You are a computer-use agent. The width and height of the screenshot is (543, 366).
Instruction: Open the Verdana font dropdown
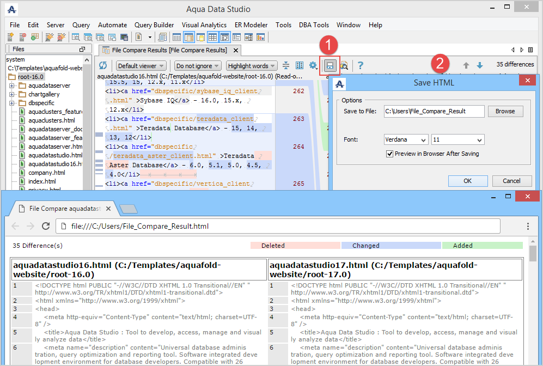406,139
